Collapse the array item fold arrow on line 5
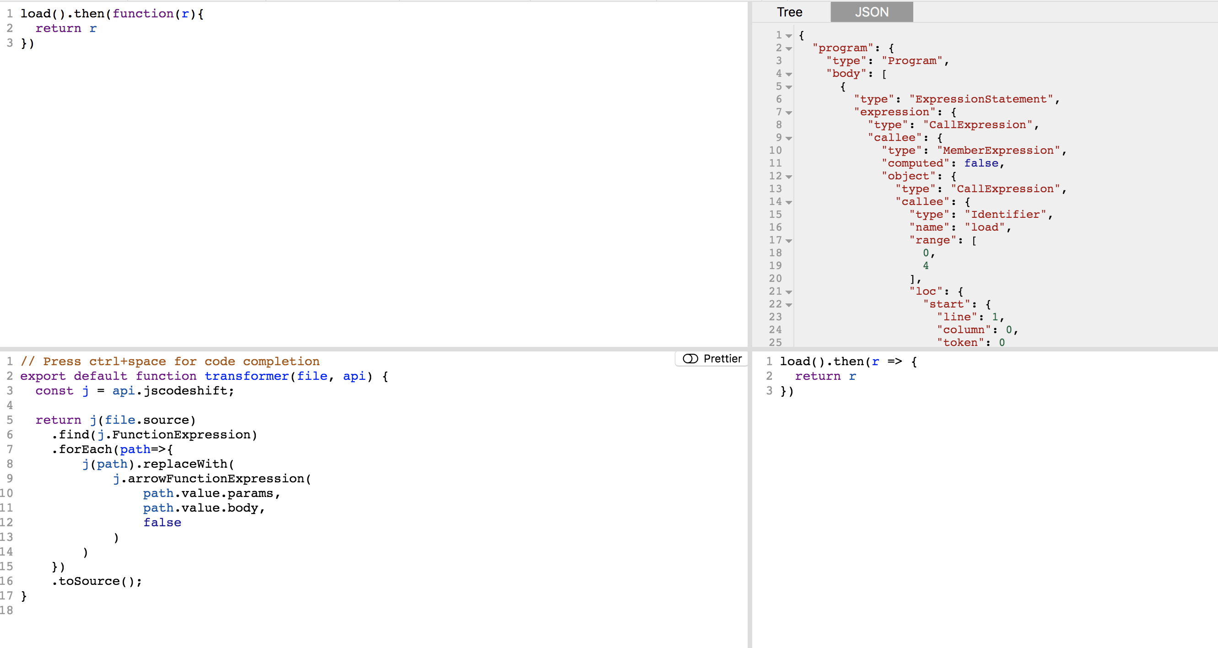The height and width of the screenshot is (648, 1218). pyautogui.click(x=789, y=87)
